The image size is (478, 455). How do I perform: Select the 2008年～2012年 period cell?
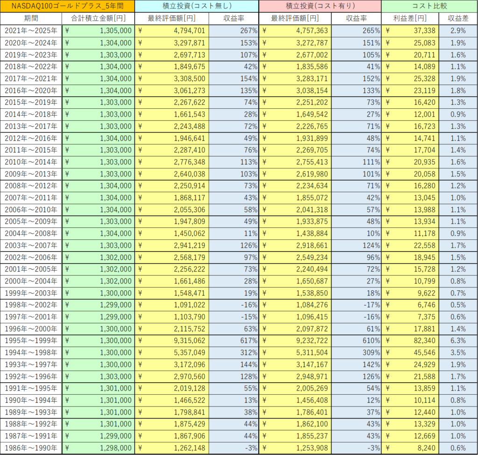click(31, 186)
